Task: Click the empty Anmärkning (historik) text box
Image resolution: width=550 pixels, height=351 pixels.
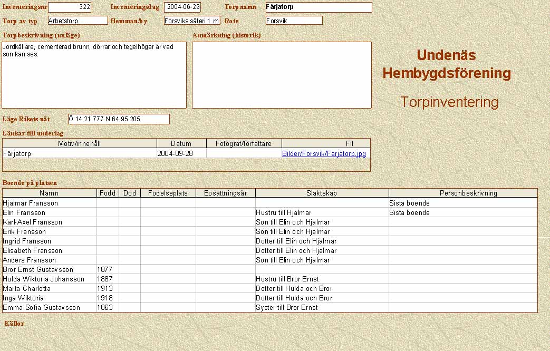Action: (282, 75)
